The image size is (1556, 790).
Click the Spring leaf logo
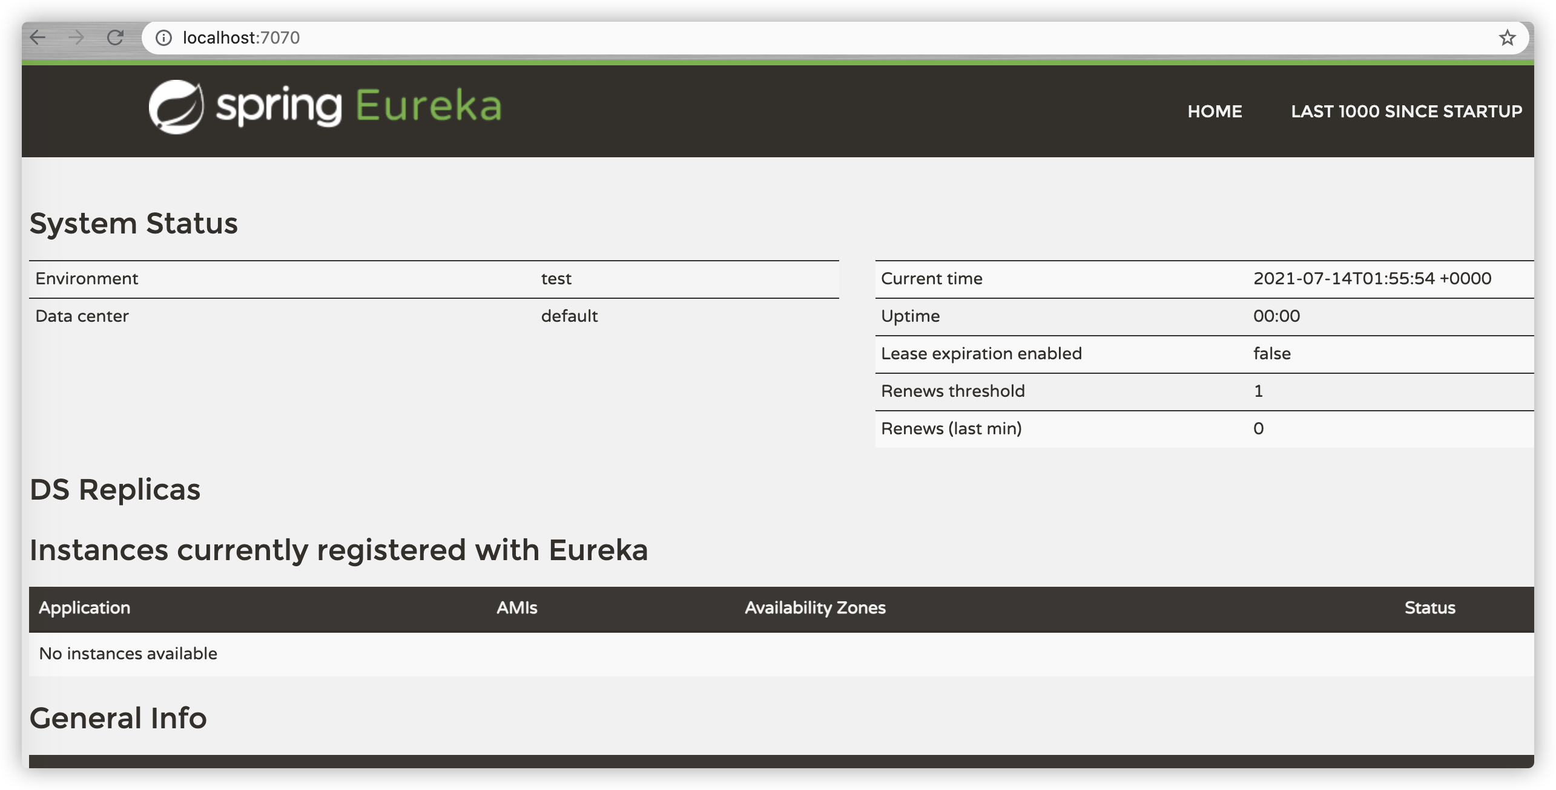(176, 107)
